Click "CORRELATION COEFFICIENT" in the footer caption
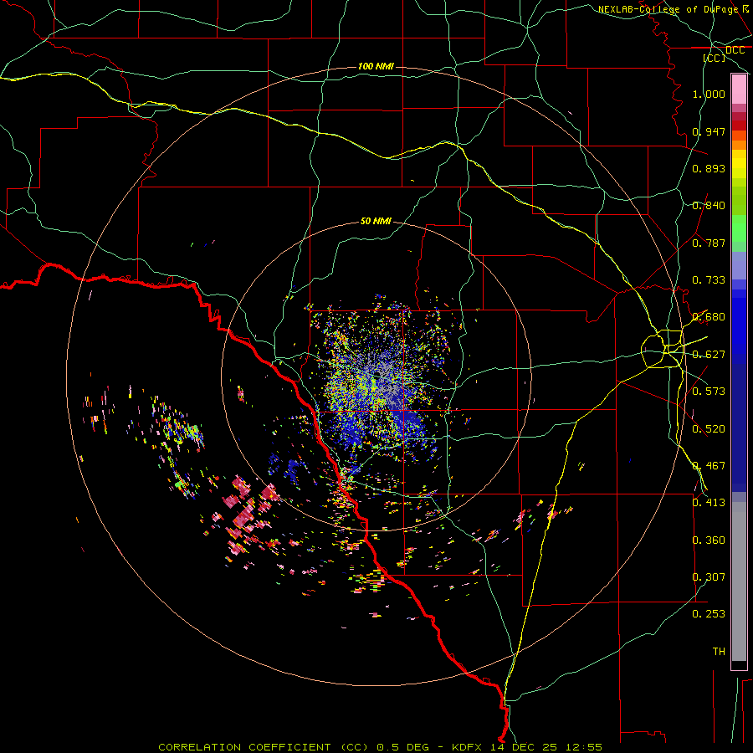This screenshot has height=753, width=753. click(244, 747)
